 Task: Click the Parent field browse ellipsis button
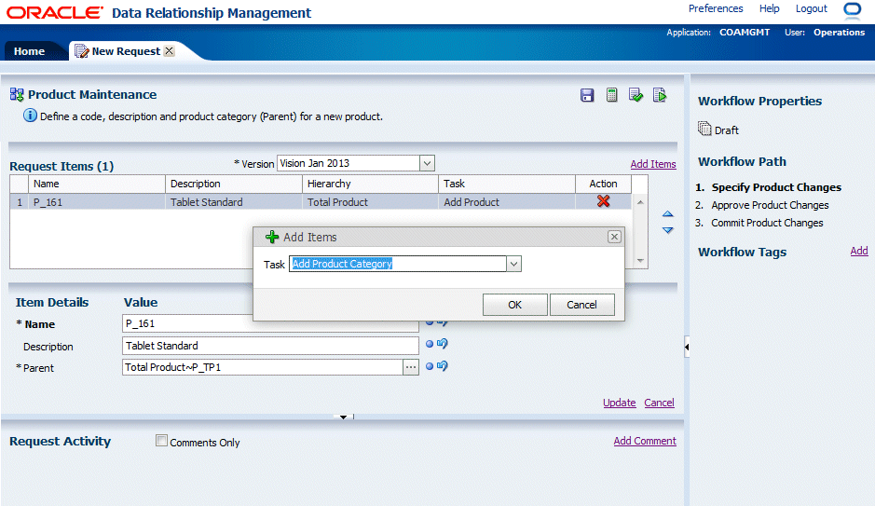(x=411, y=367)
